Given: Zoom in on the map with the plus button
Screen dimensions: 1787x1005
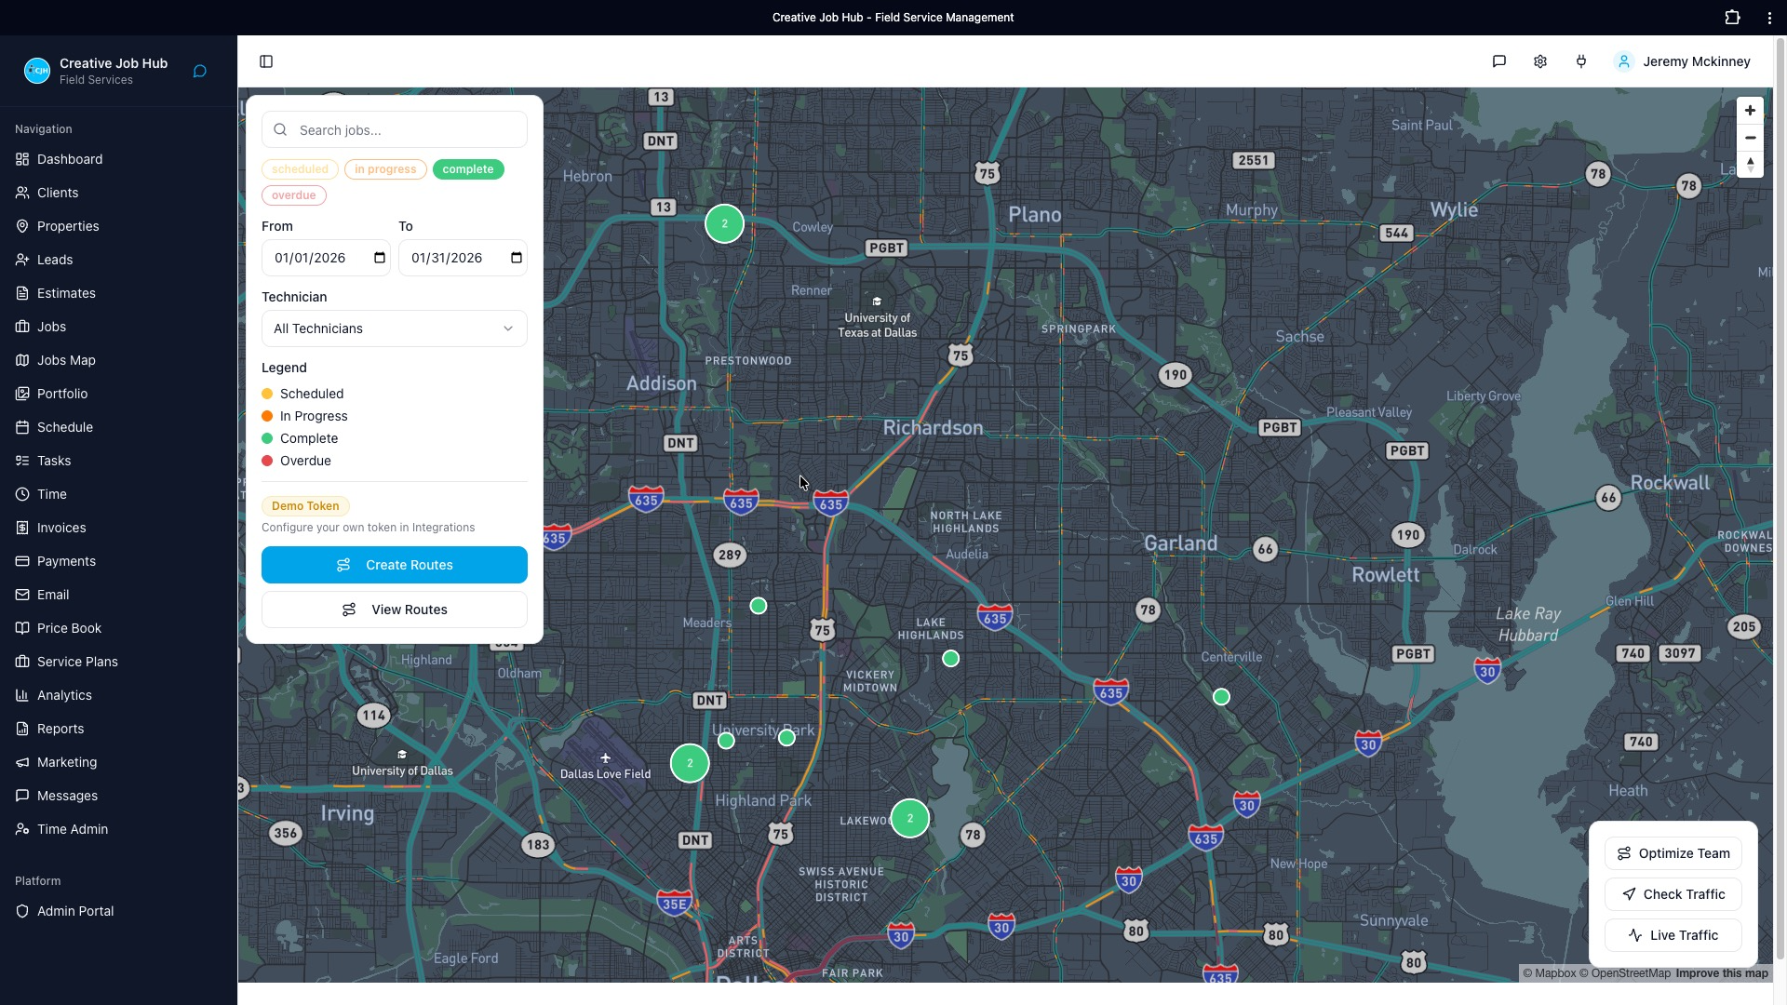Looking at the screenshot, I should point(1751,110).
